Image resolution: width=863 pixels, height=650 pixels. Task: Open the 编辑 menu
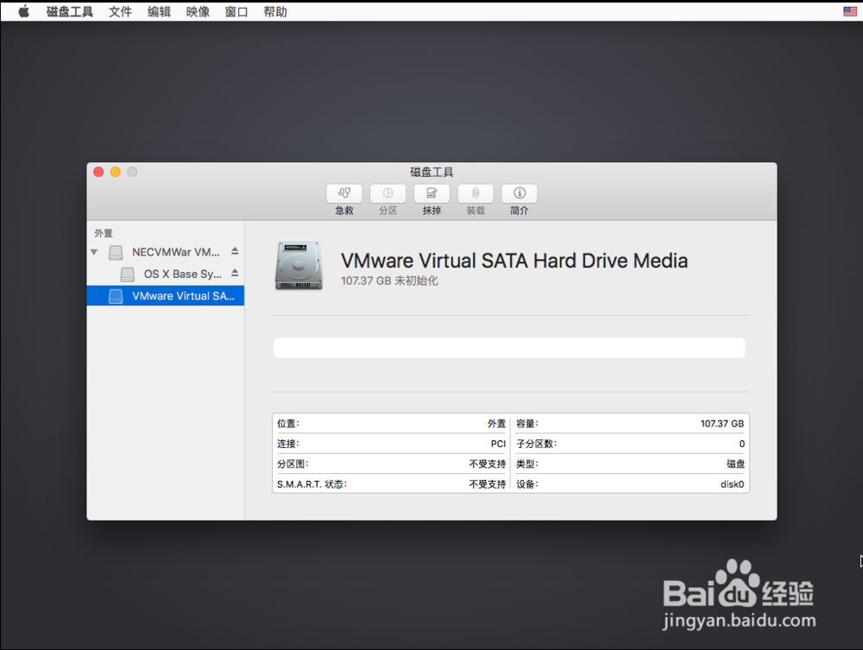pos(159,11)
